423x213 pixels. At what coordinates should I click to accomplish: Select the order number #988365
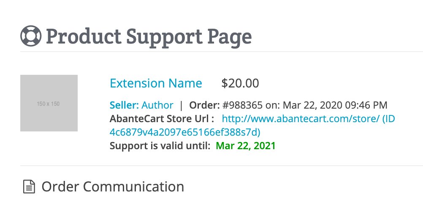(242, 105)
